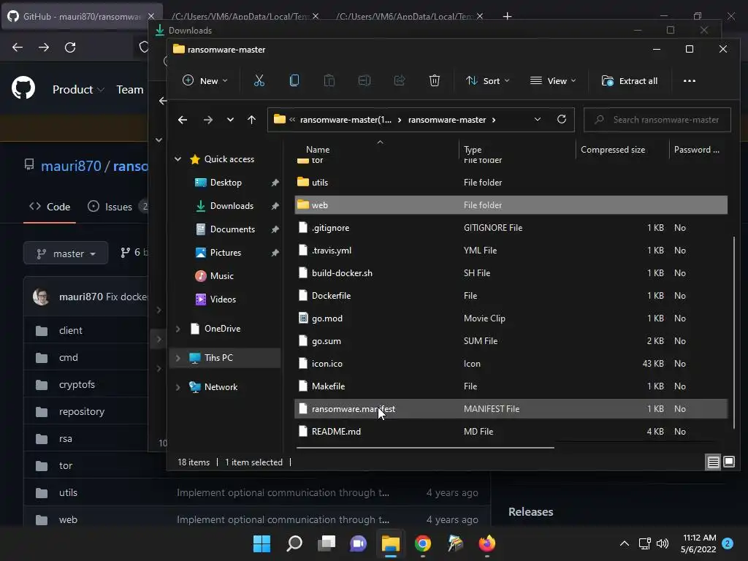This screenshot has width=748, height=561.
Task: Show hidden system tray icons
Action: pyautogui.click(x=624, y=543)
